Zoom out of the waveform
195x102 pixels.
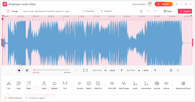pos(178,70)
